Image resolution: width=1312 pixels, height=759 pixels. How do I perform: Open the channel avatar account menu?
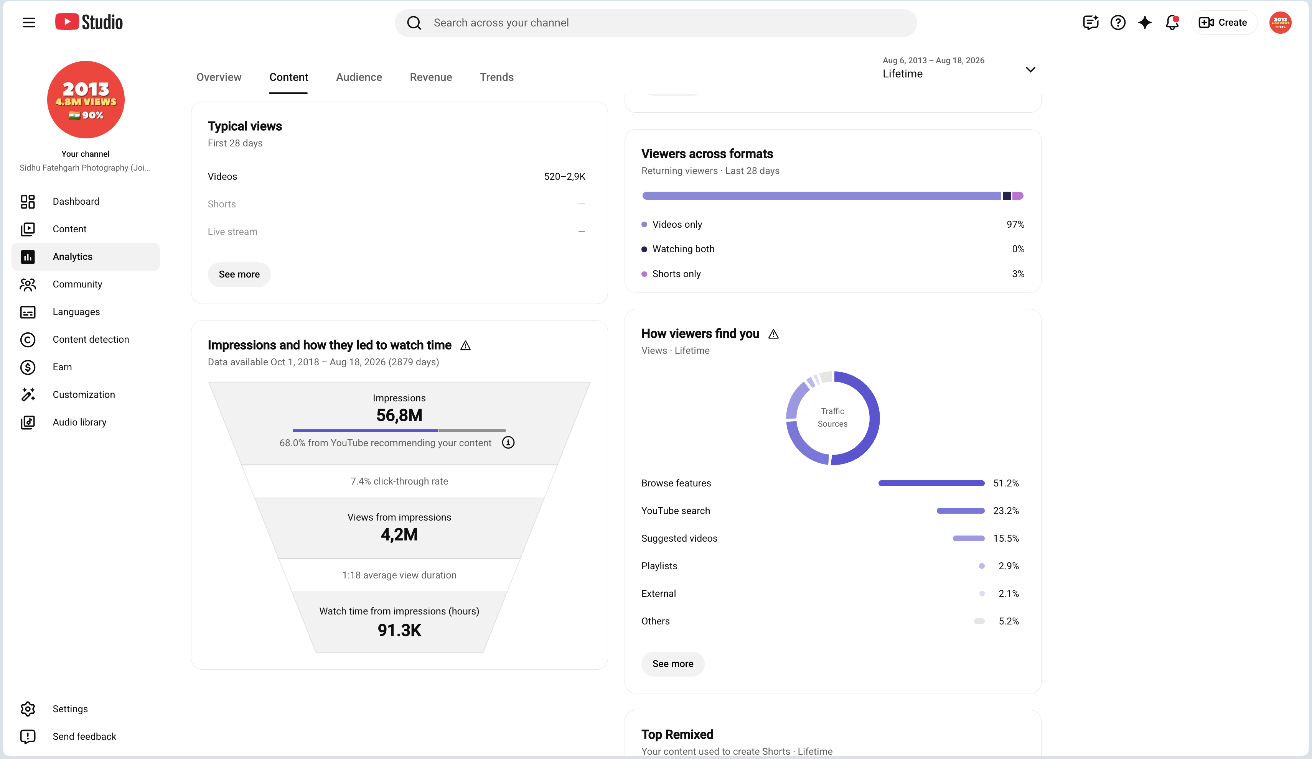click(x=1280, y=22)
